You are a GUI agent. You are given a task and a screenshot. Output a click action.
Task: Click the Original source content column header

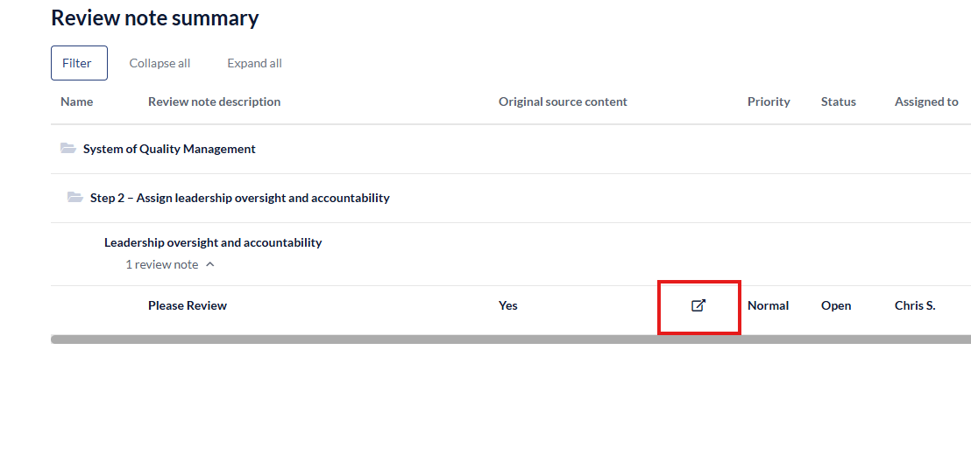click(x=563, y=101)
